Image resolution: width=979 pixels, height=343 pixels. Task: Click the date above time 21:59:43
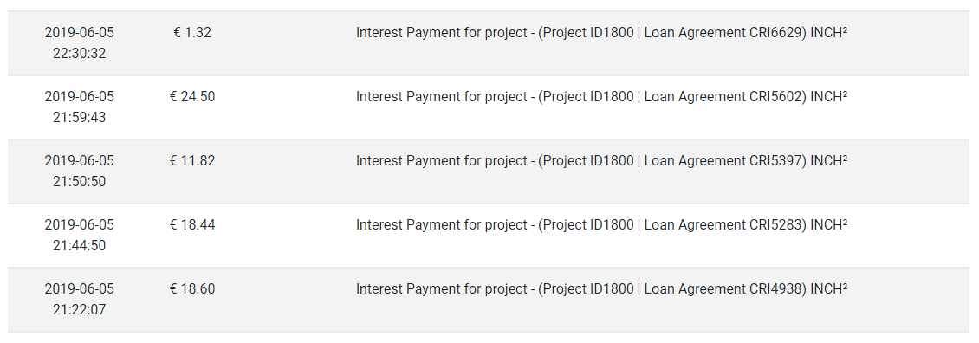80,97
